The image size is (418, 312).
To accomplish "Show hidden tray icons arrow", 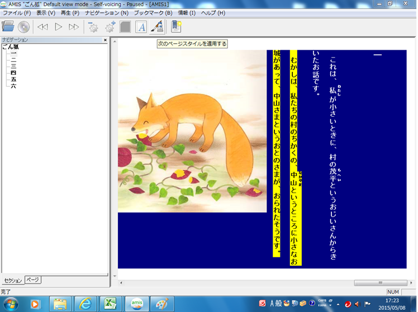I will point(338,304).
